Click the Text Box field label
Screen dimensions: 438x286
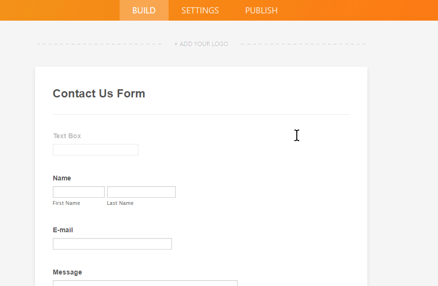[x=67, y=136]
